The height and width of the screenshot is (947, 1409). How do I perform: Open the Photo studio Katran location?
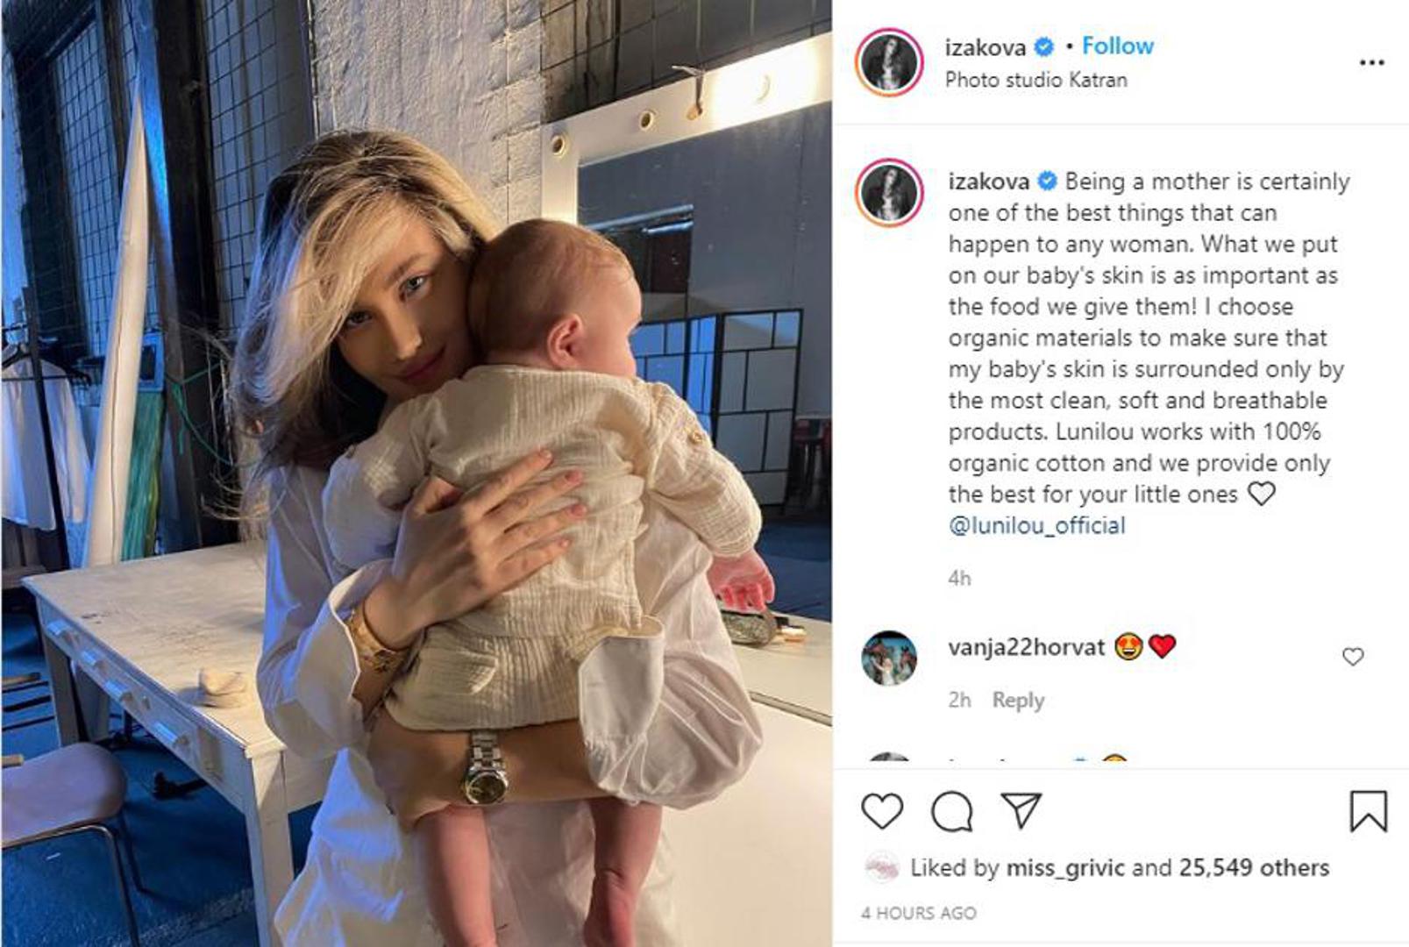(1036, 80)
